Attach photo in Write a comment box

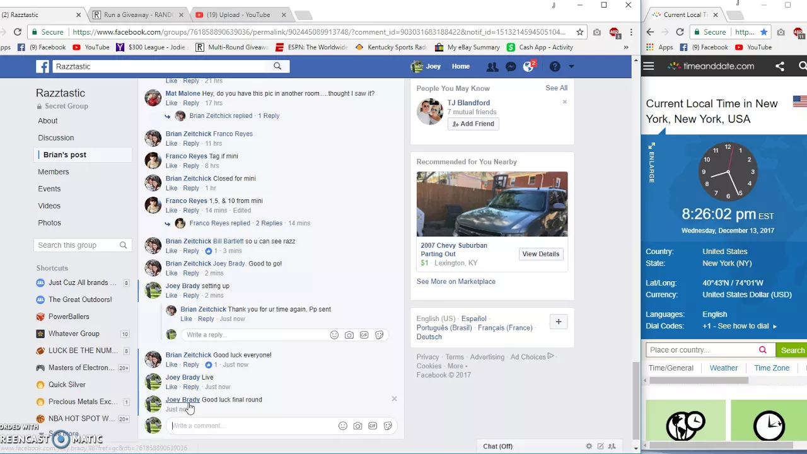pyautogui.click(x=357, y=426)
